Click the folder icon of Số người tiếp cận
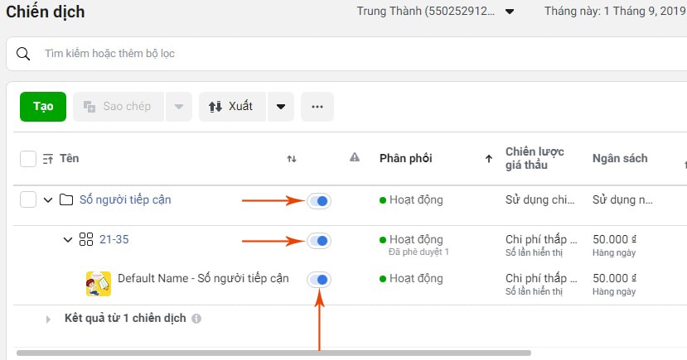This screenshot has height=360, width=687. click(x=66, y=200)
